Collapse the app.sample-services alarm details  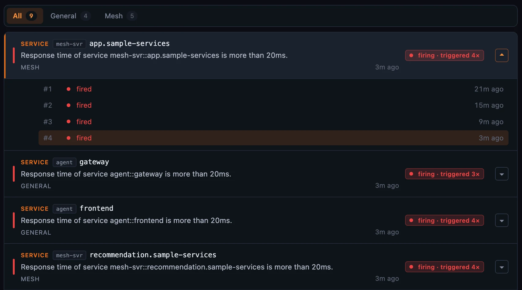[501, 55]
